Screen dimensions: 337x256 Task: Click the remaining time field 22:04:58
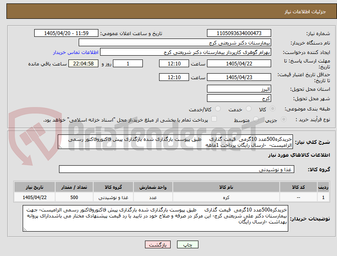83,63
